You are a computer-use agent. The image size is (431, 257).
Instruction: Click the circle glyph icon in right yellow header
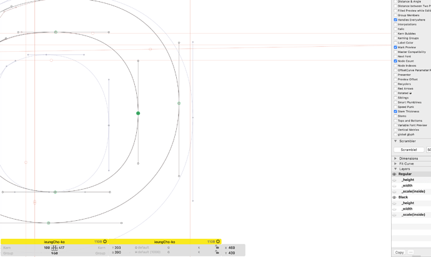click(218, 241)
